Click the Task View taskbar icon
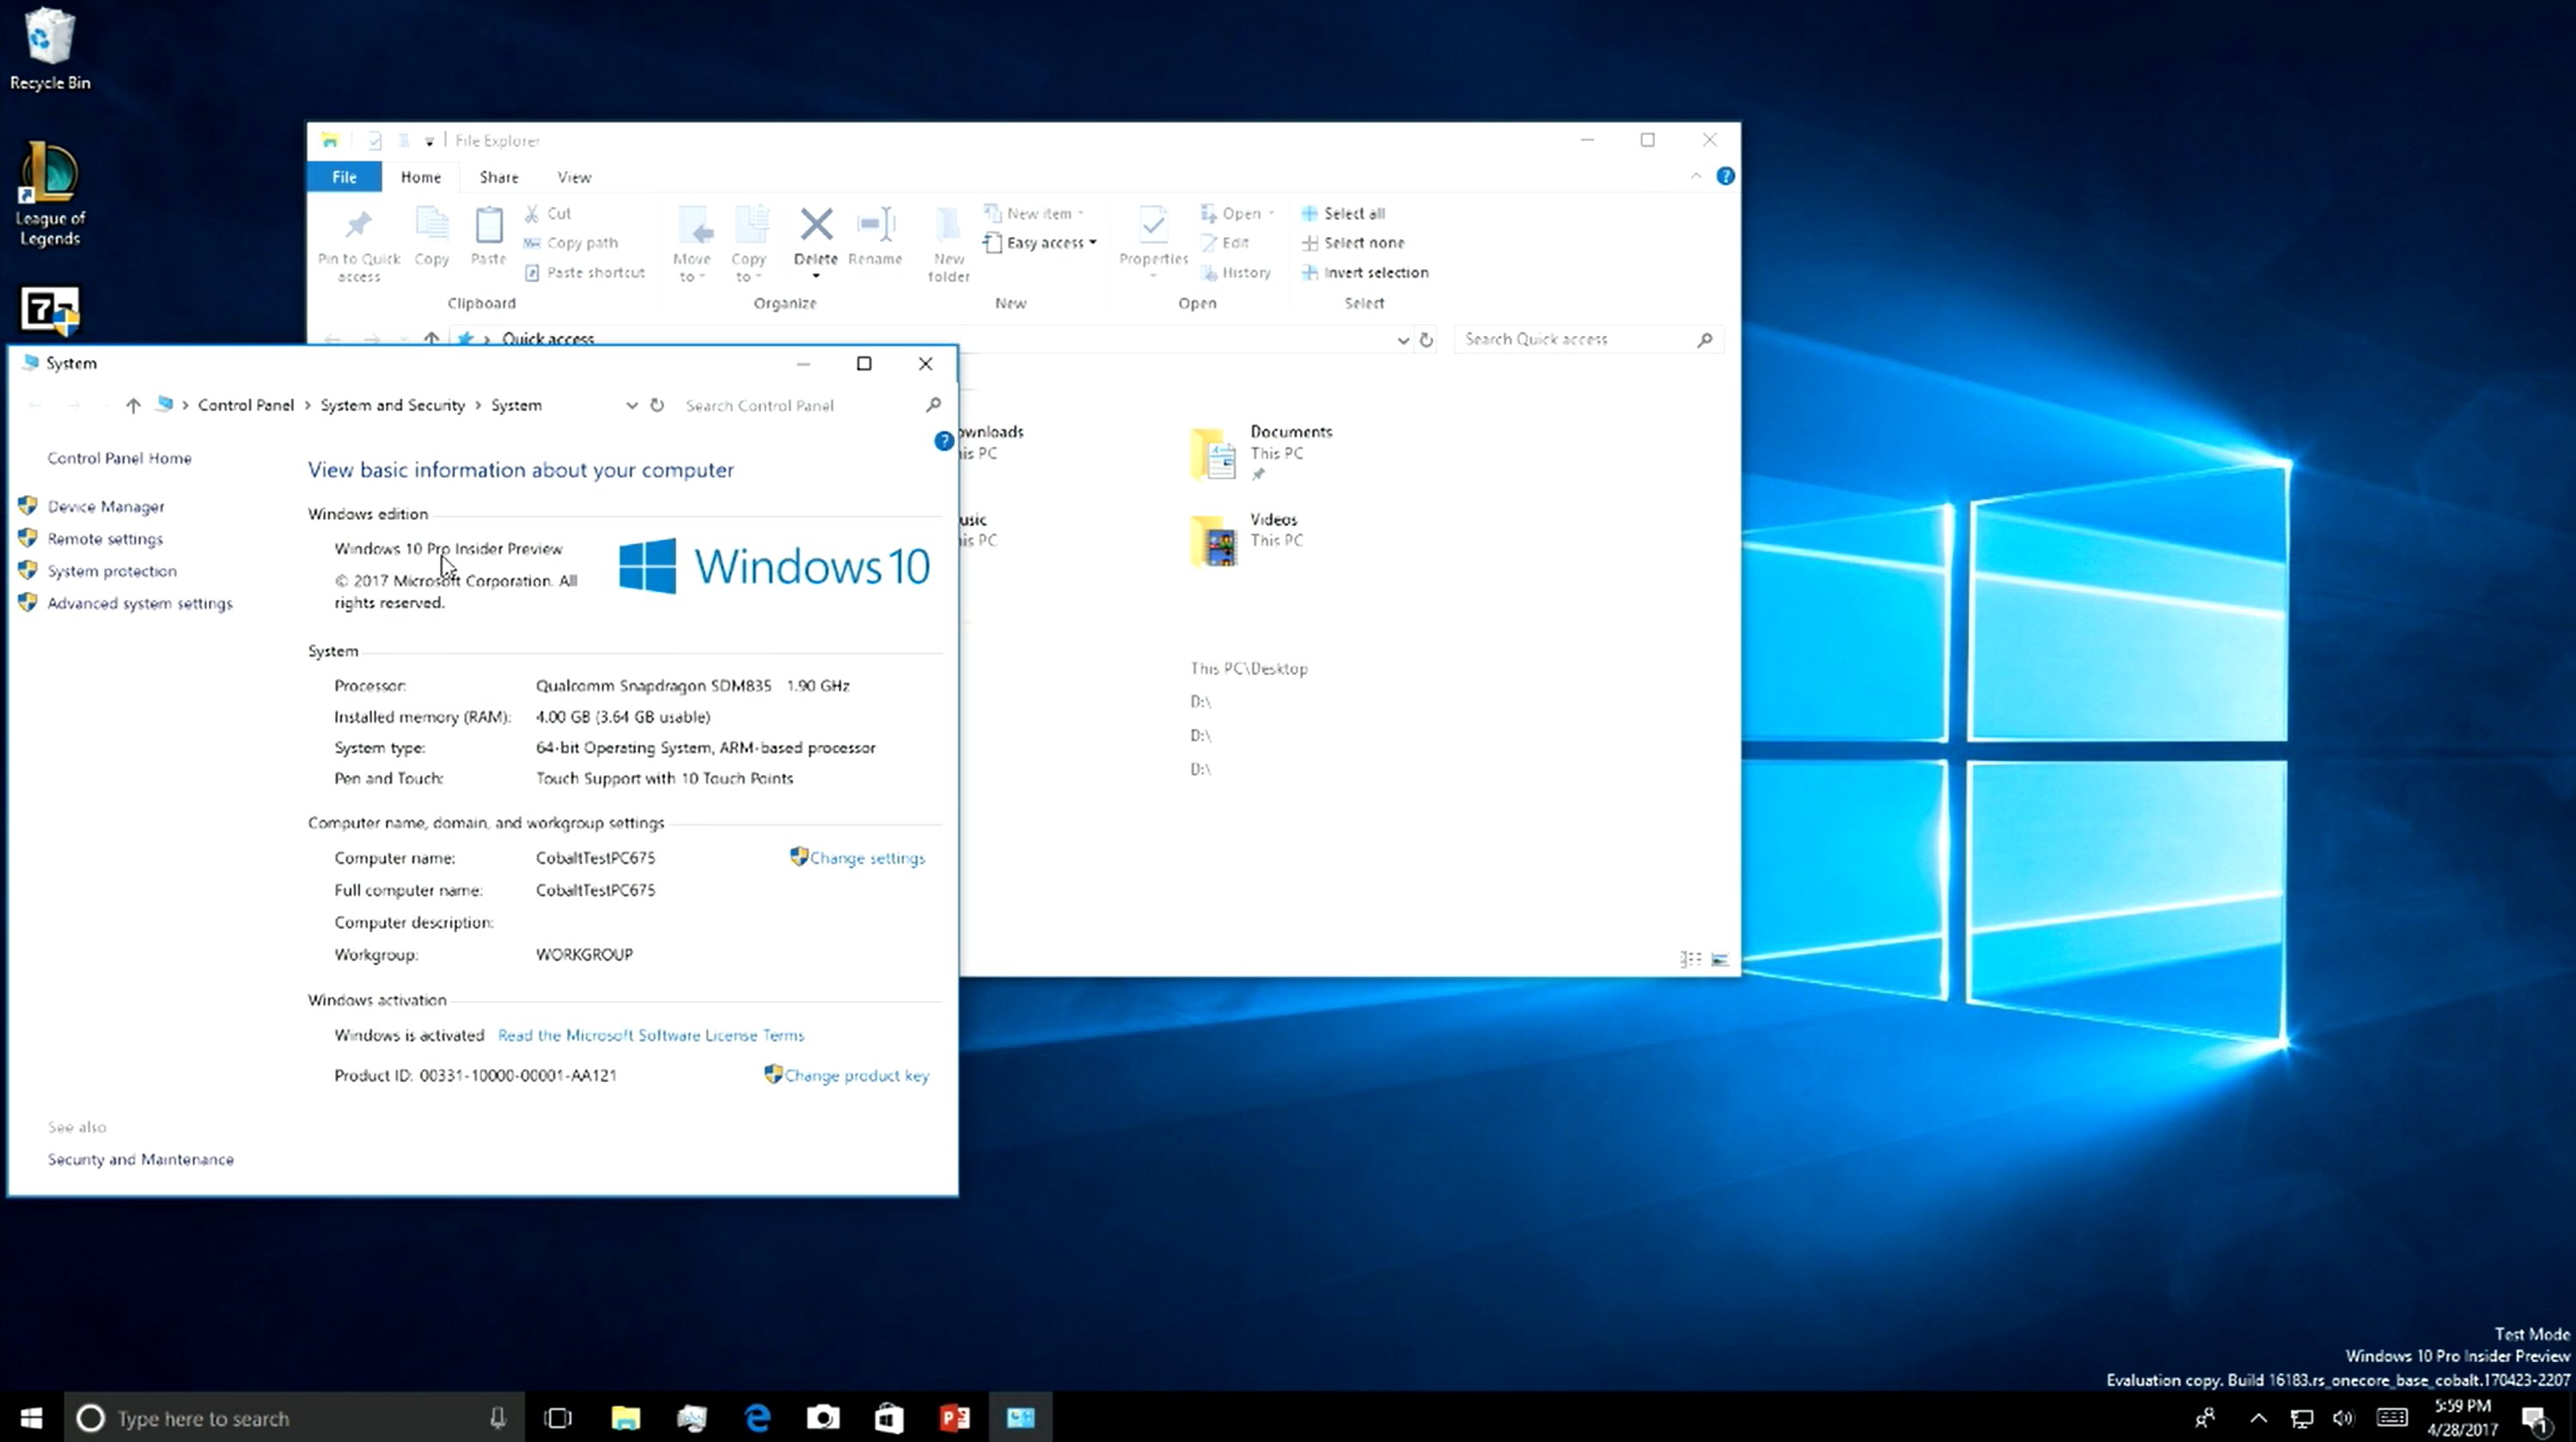The width and height of the screenshot is (2576, 1442). pyautogui.click(x=558, y=1417)
